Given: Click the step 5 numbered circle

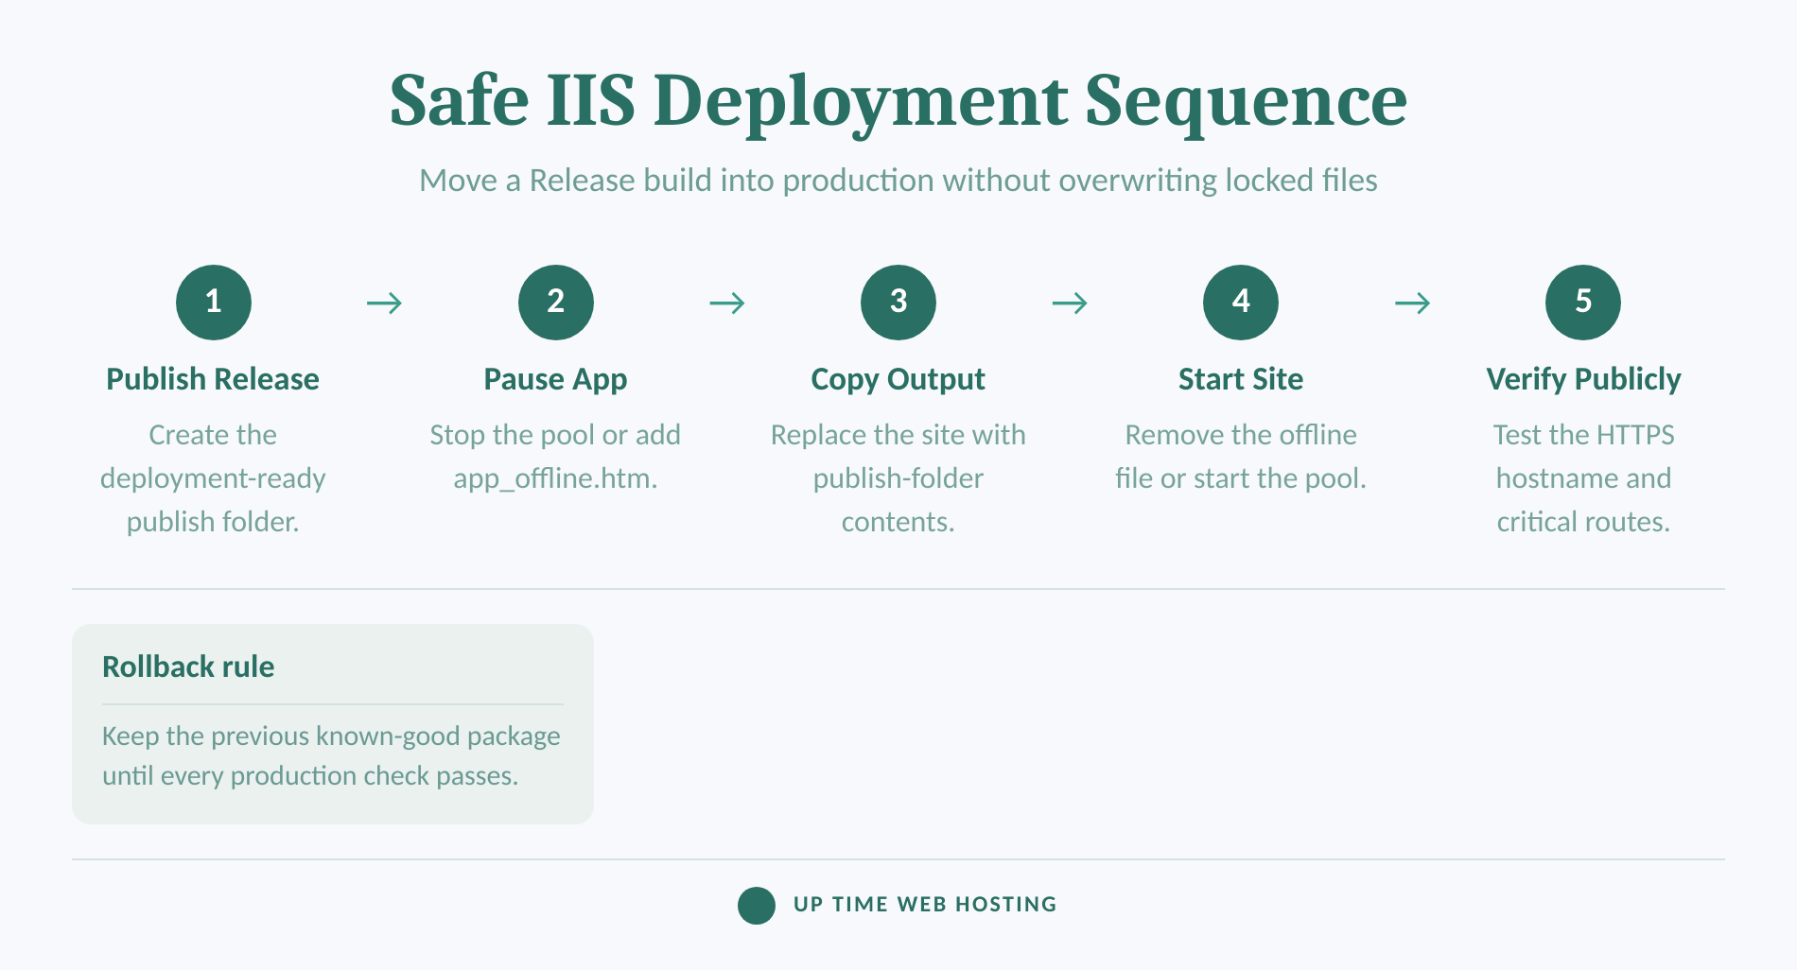Looking at the screenshot, I should [1583, 303].
